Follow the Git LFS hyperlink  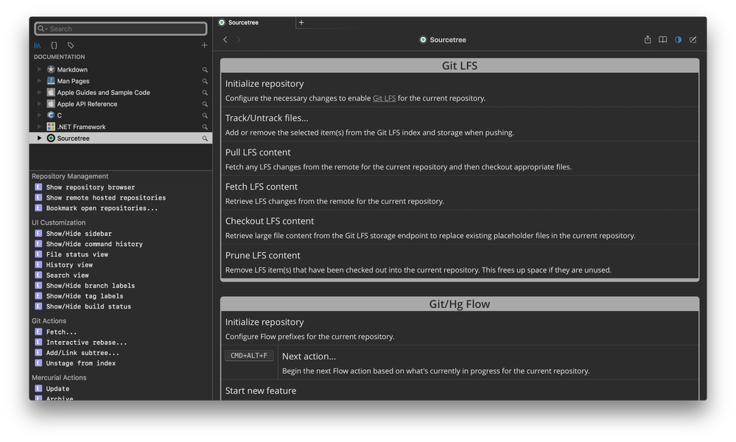(x=384, y=98)
